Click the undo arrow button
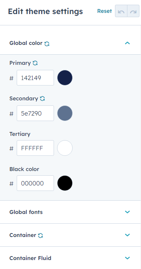The image size is (141, 269). pos(121,11)
